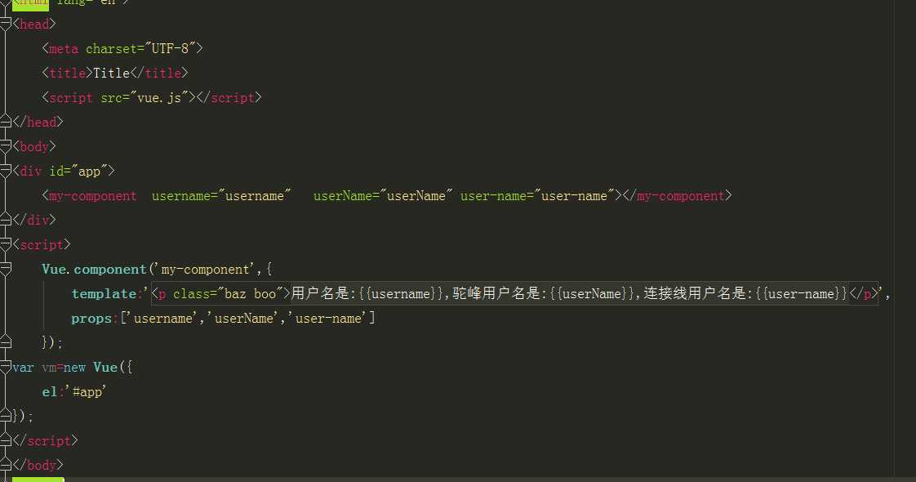Collapse the opening script tag fold marker

click(5, 244)
